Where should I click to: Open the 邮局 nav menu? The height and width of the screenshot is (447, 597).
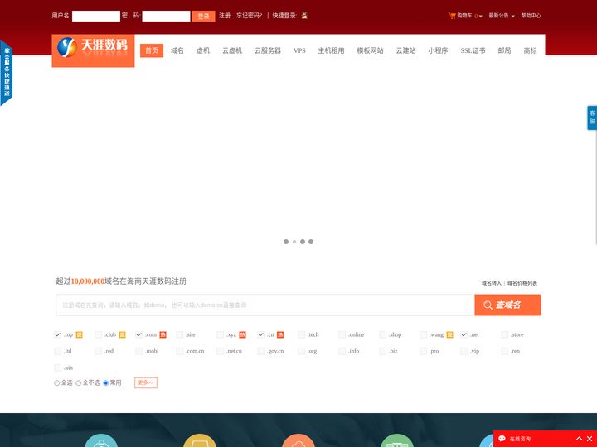(504, 50)
